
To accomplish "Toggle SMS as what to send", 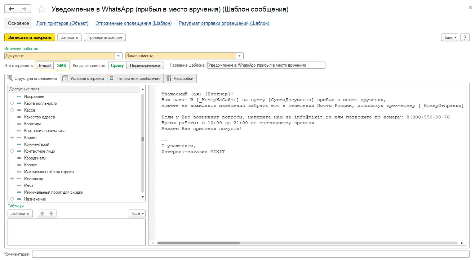I will (62, 66).
